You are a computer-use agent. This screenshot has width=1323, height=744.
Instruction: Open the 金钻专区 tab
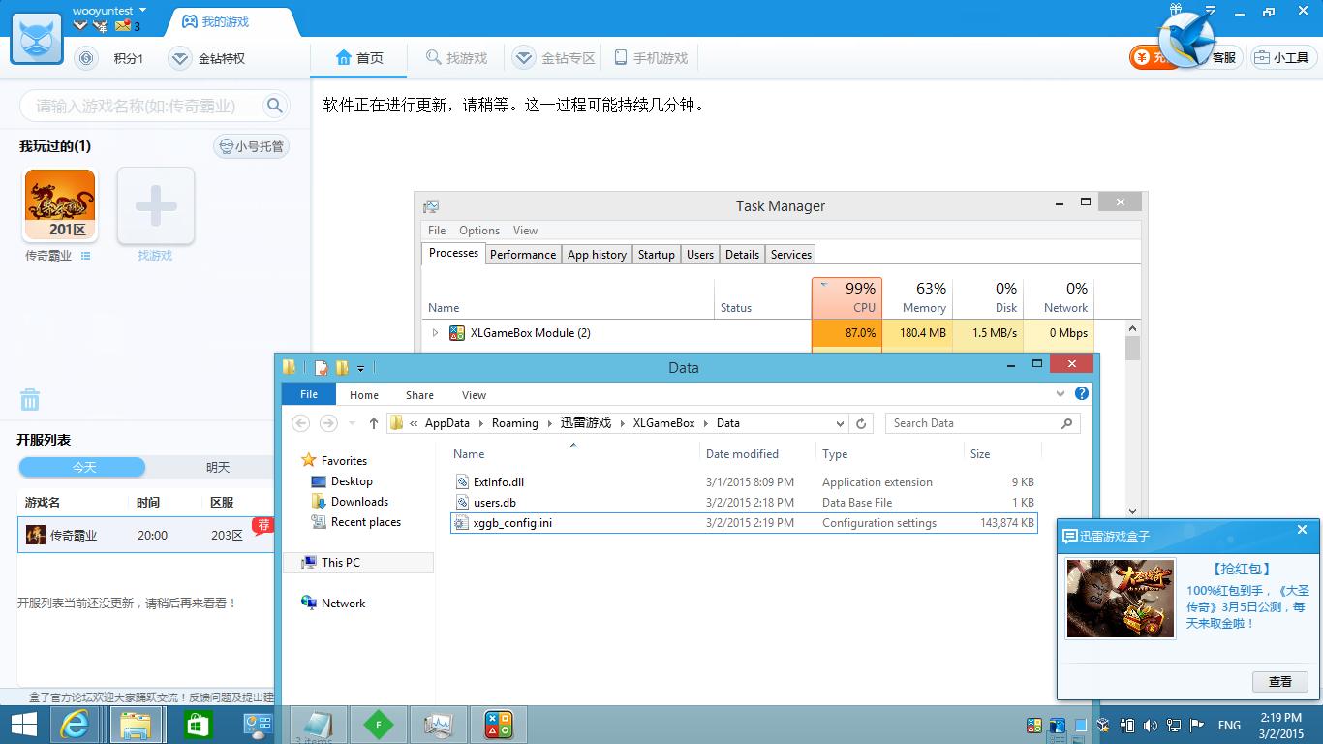pyautogui.click(x=555, y=58)
